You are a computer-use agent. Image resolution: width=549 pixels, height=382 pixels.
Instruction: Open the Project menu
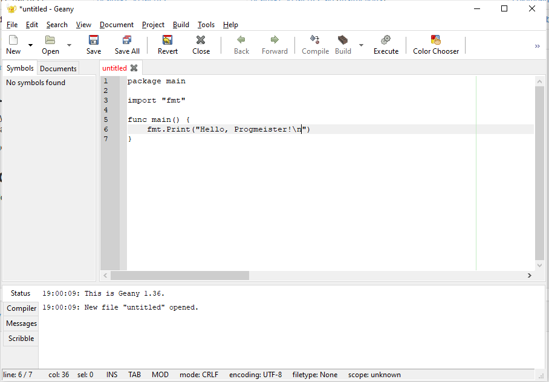click(x=153, y=25)
